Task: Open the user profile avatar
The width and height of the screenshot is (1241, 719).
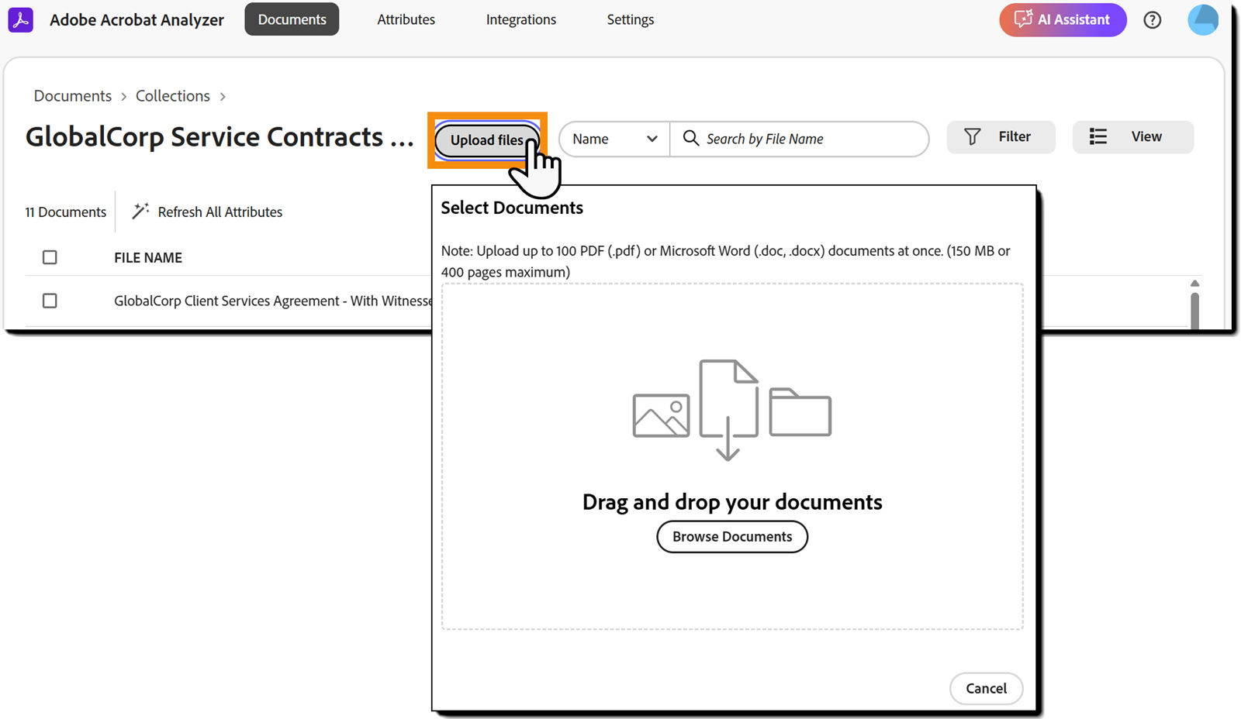Action: (x=1202, y=20)
